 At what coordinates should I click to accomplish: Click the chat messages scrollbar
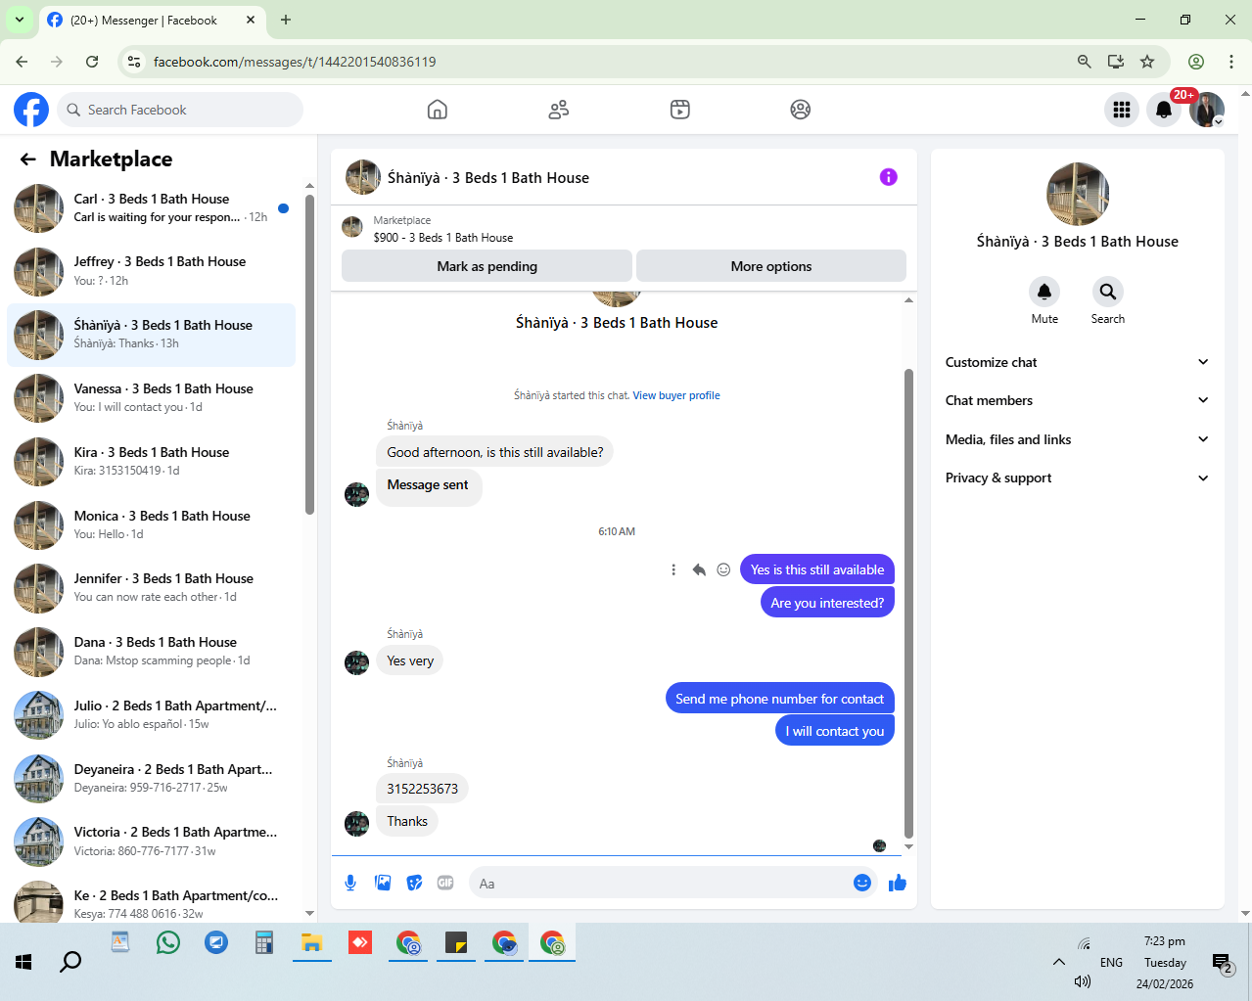pos(908,604)
